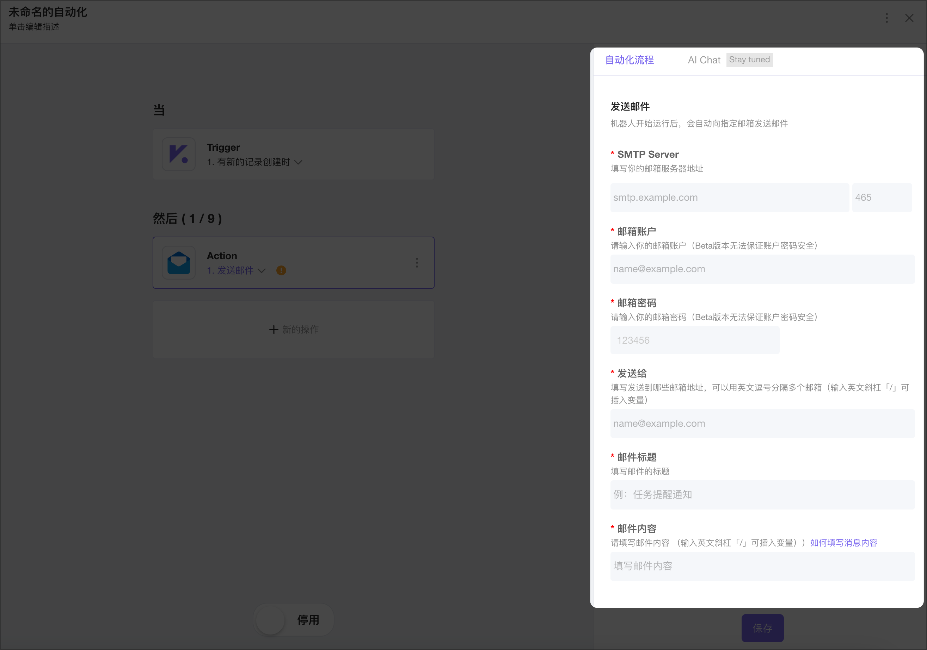Click the Trigger card's Vika logo icon
This screenshot has width=927, height=650.
coord(178,154)
